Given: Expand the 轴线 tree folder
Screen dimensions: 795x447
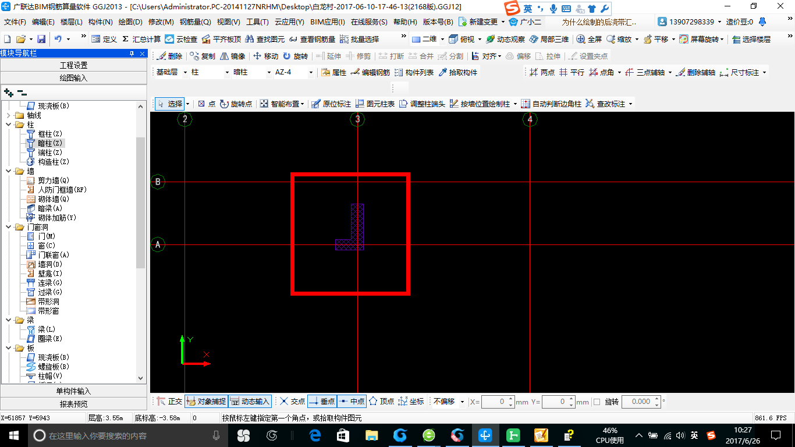Looking at the screenshot, I should point(8,115).
